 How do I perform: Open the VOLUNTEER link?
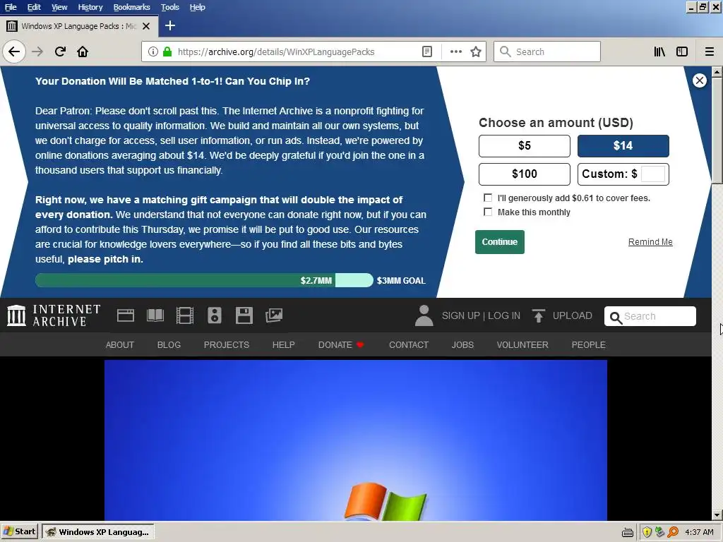click(x=522, y=344)
